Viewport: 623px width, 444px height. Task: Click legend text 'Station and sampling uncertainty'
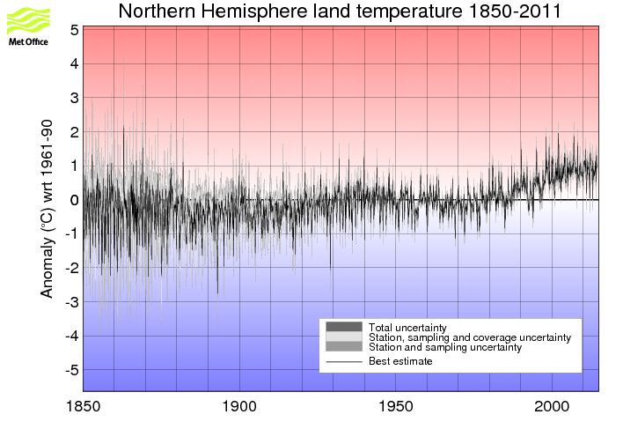pos(445,347)
